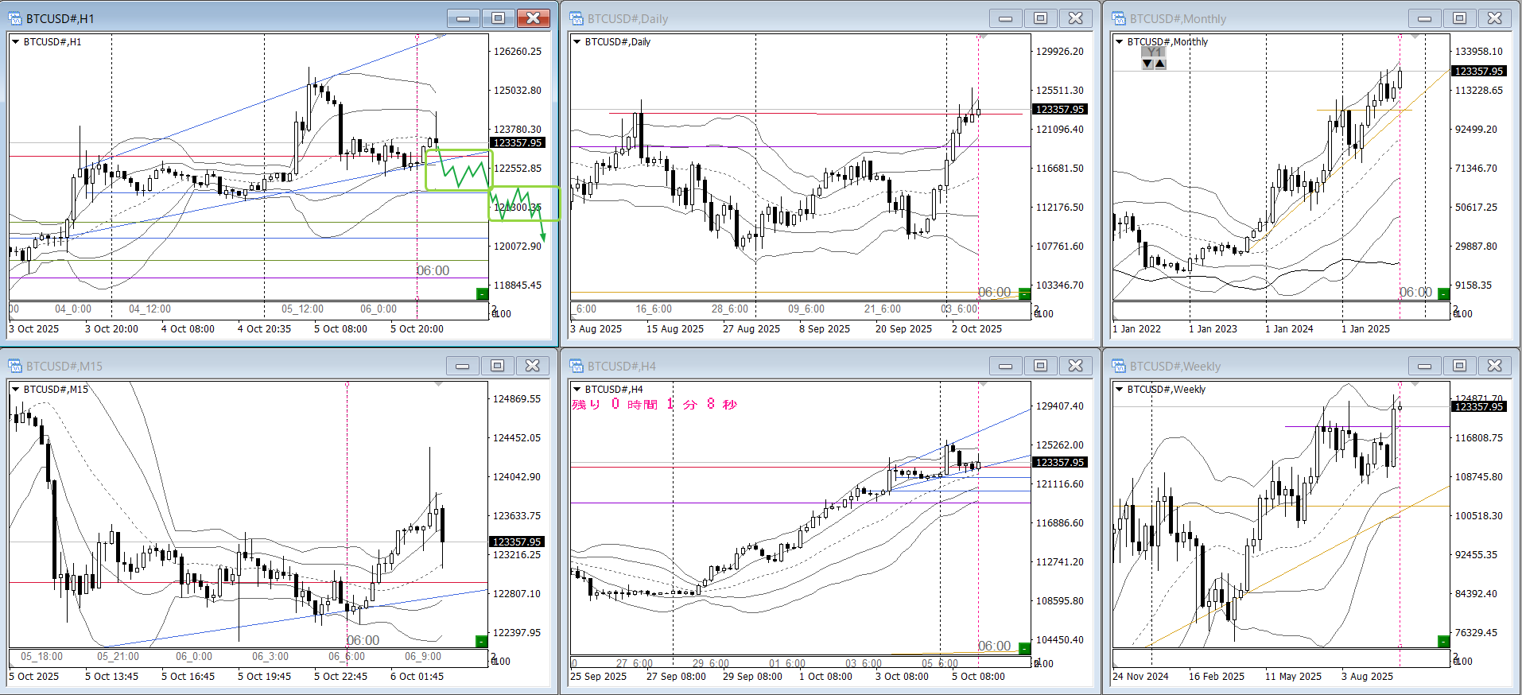The height and width of the screenshot is (695, 1522).
Task: Click green minus square on Daily chart
Action: 1024,294
